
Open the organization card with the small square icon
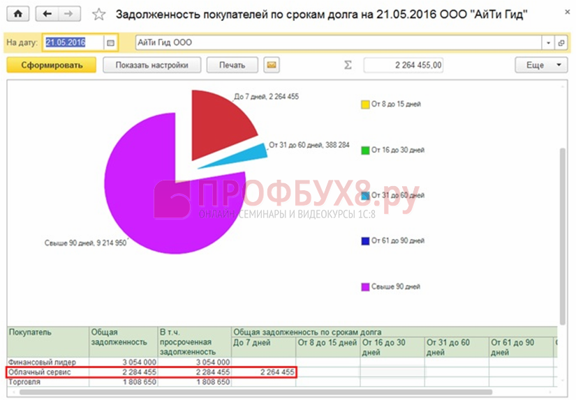pos(561,43)
